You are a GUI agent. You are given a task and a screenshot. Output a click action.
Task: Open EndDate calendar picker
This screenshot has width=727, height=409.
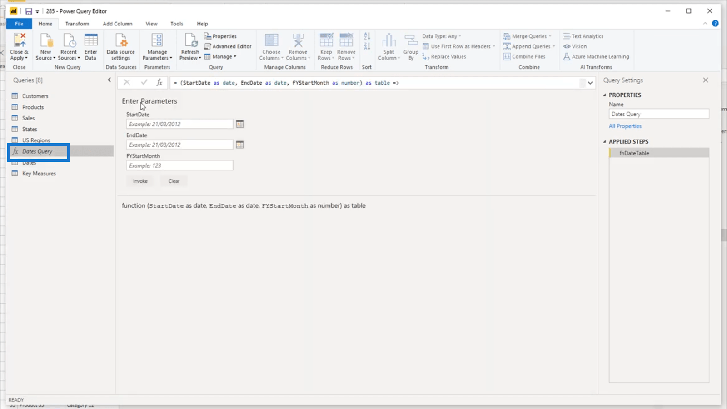pyautogui.click(x=240, y=145)
